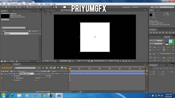Select the Hand tool

pos(6,7)
